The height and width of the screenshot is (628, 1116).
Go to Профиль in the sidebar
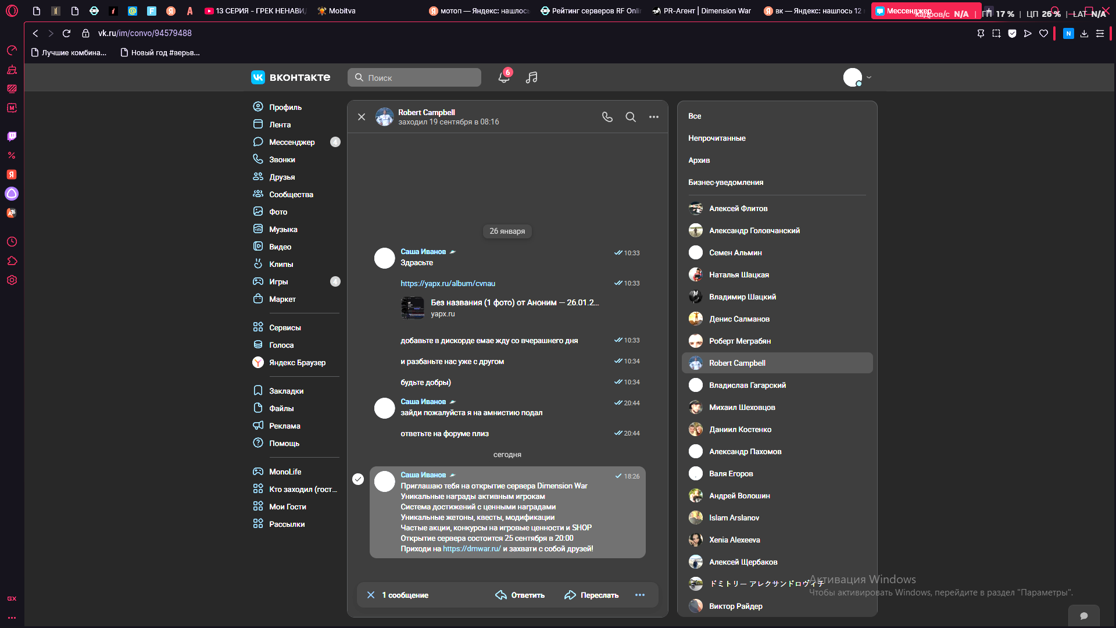[296, 107]
